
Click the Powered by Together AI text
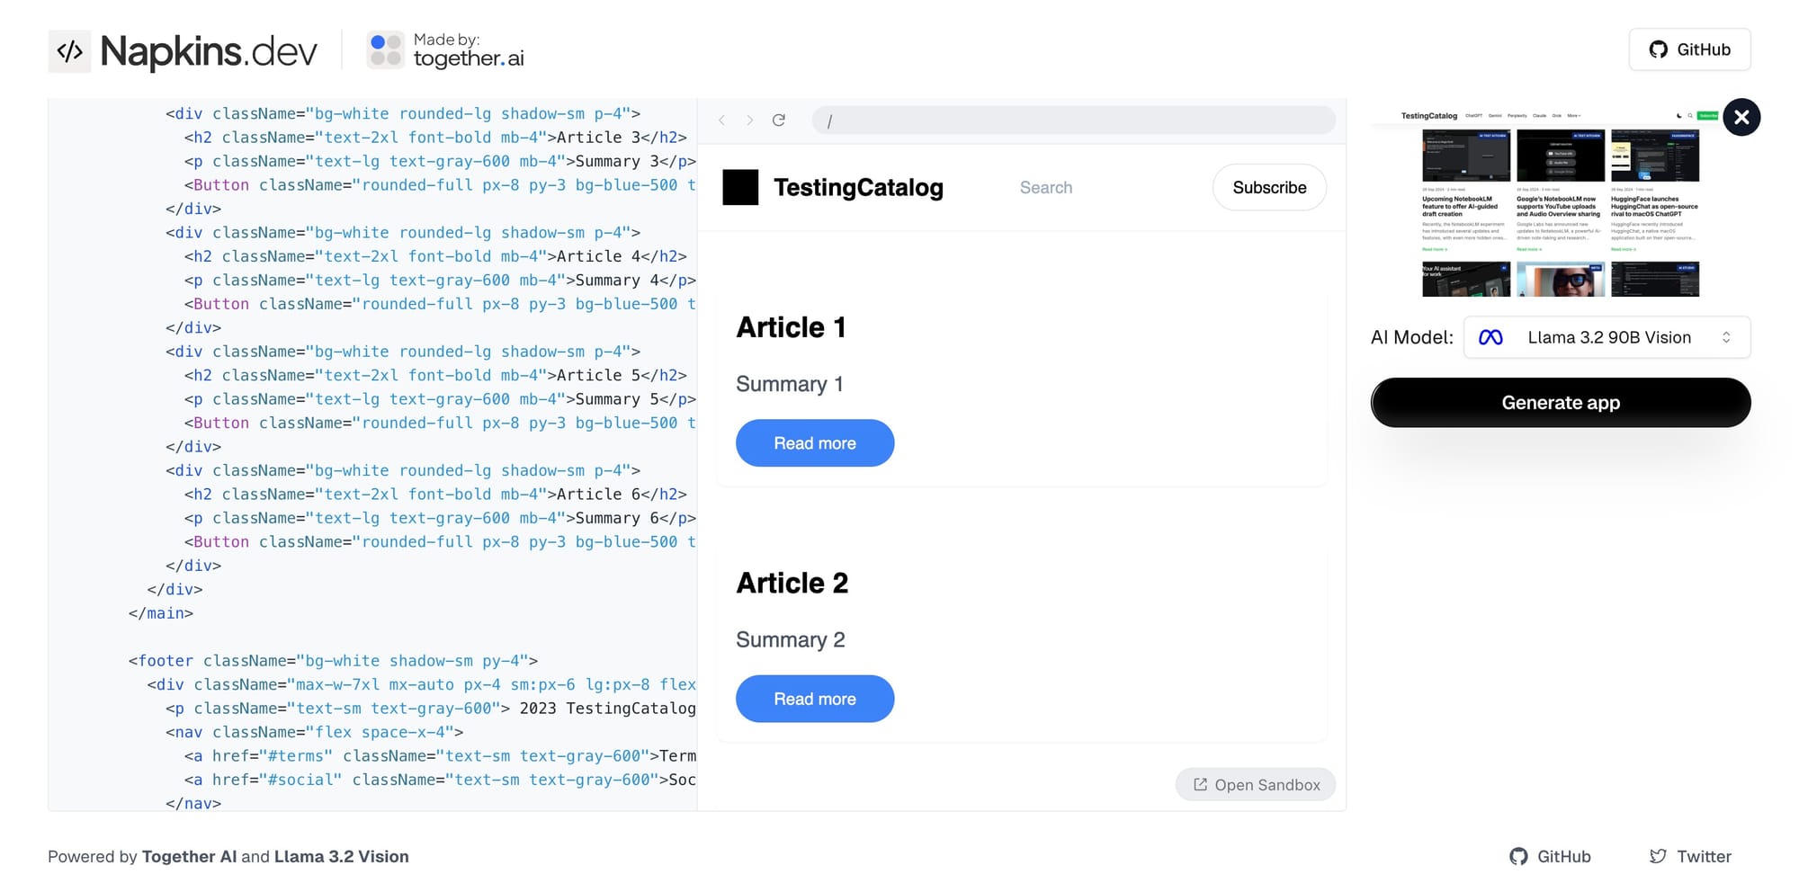click(228, 857)
